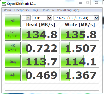Image resolution: width=104 pixels, height=94 pixels.
Task: Run all benchmarks with the All button
Action: click(13, 21)
